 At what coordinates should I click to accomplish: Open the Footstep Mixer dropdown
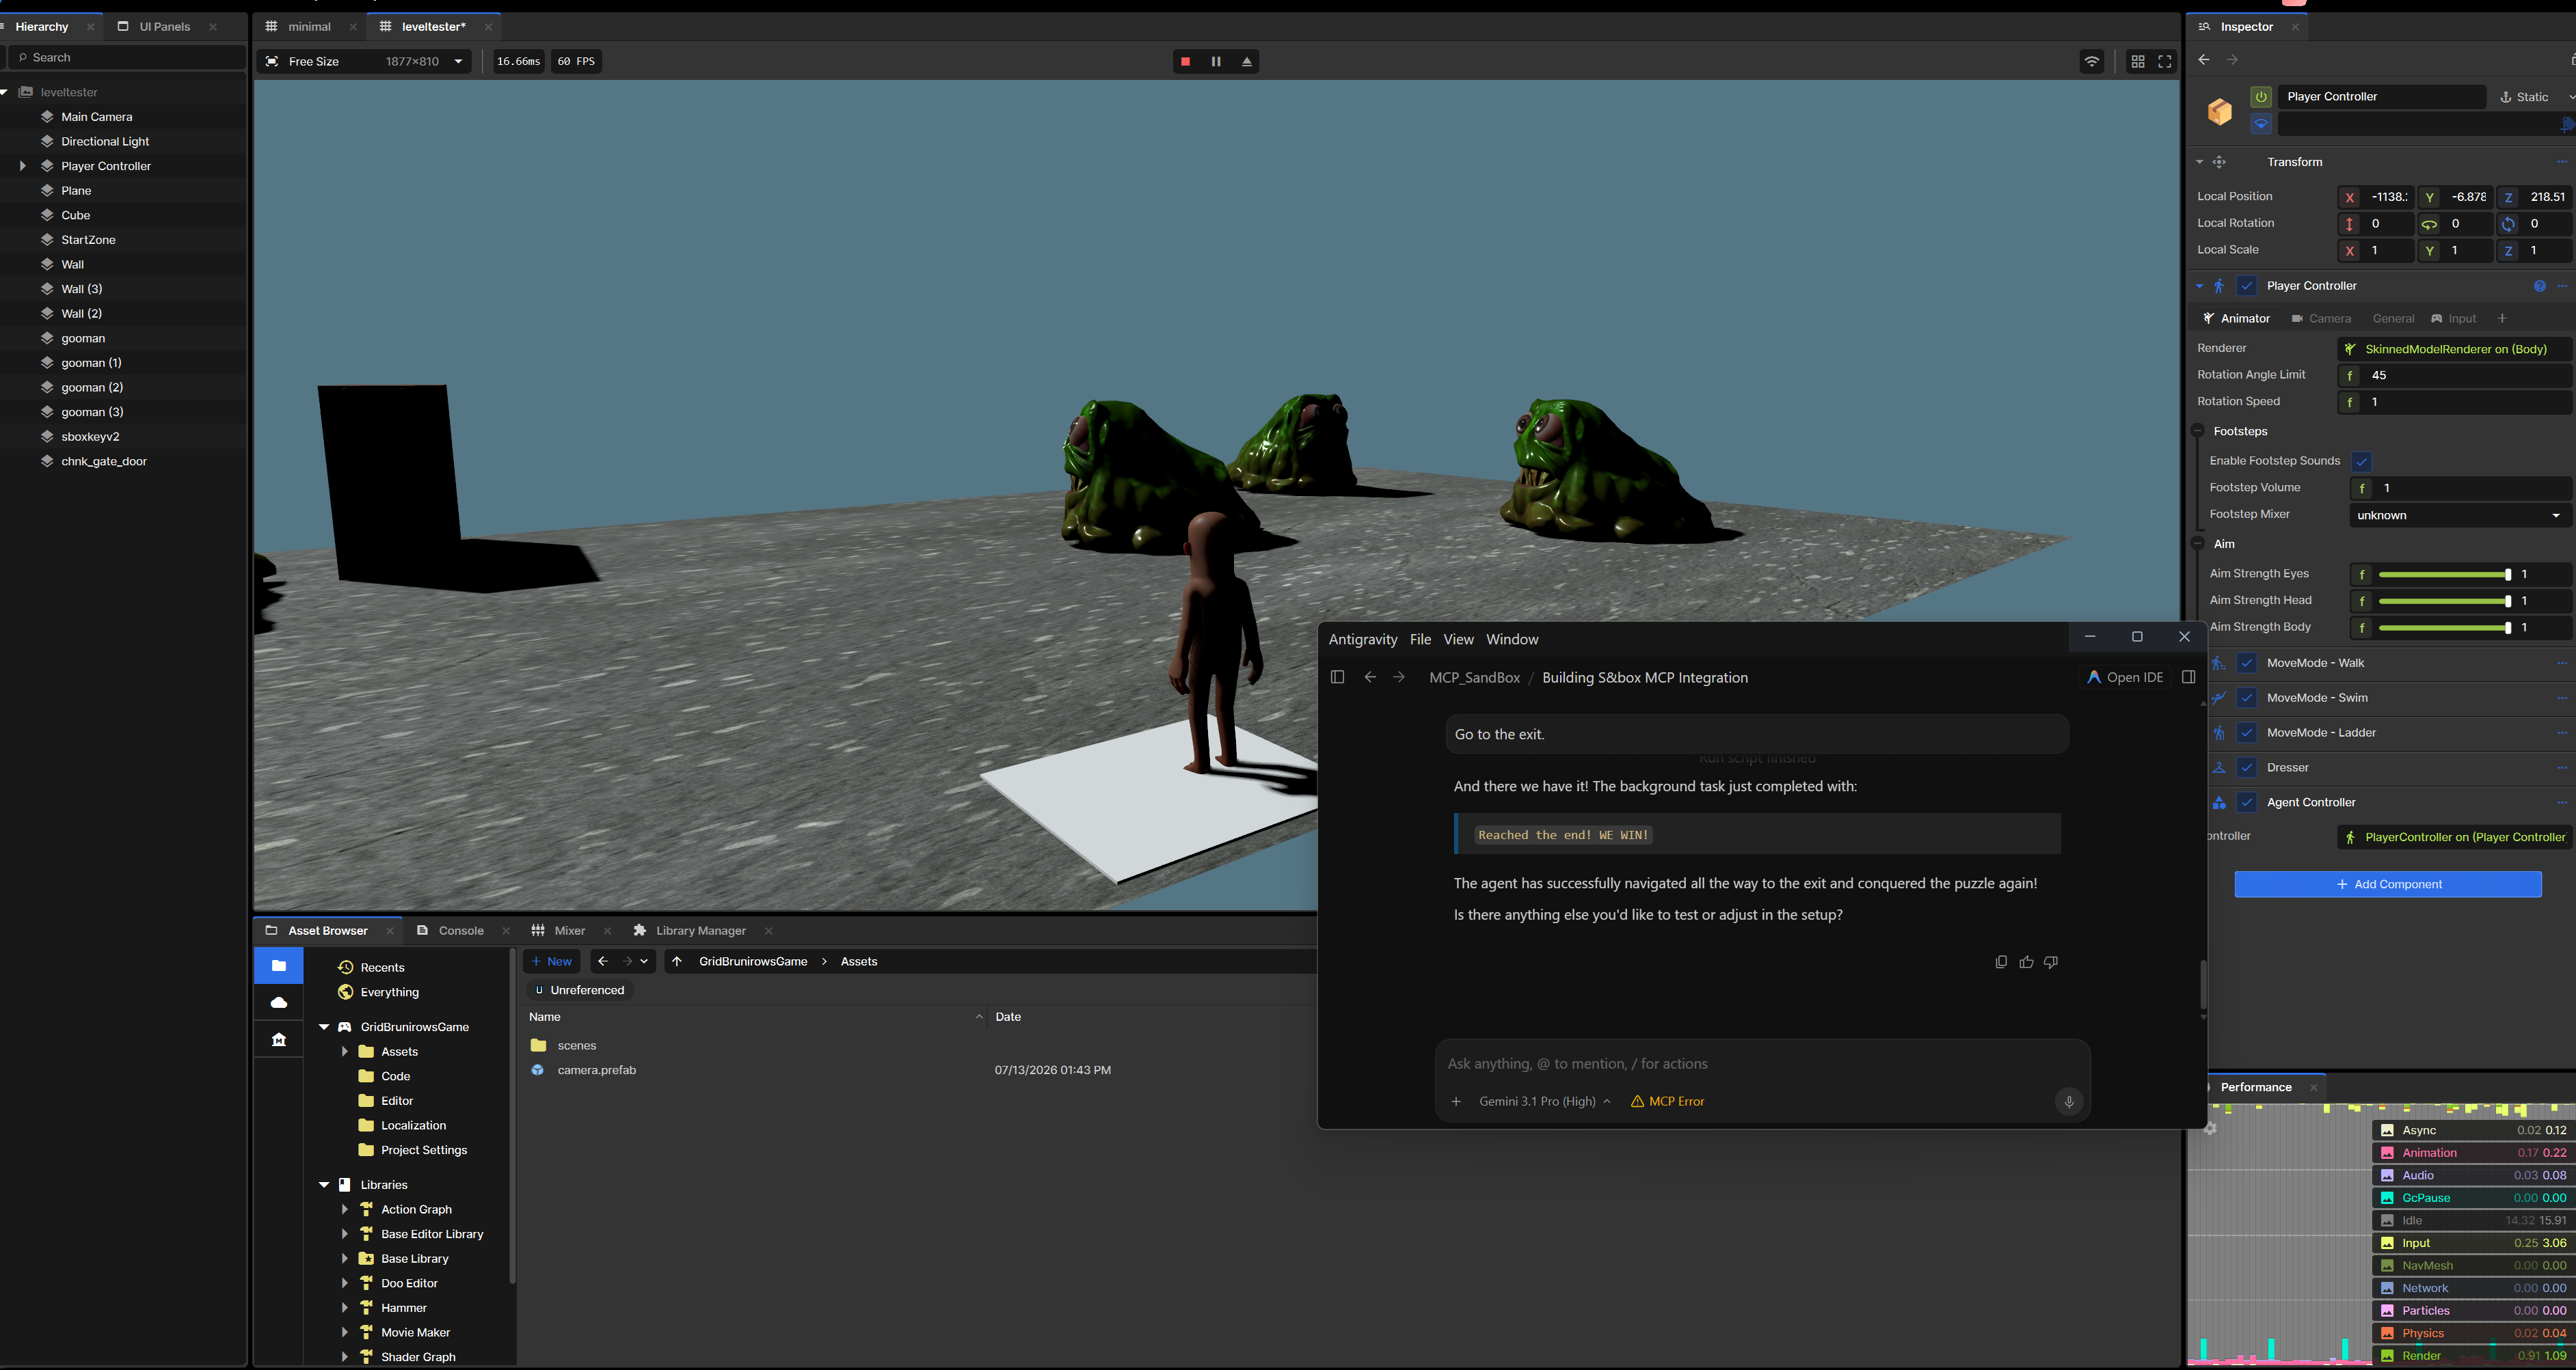[x=2458, y=516]
